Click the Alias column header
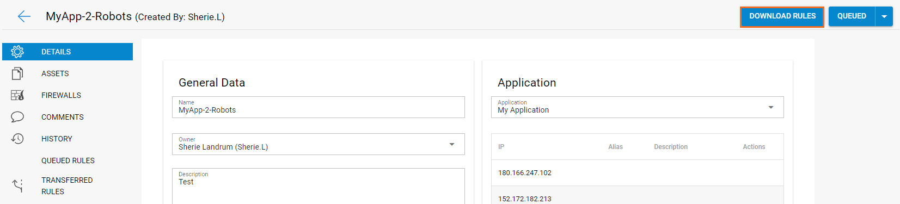Image resolution: width=900 pixels, height=204 pixels. coord(615,147)
